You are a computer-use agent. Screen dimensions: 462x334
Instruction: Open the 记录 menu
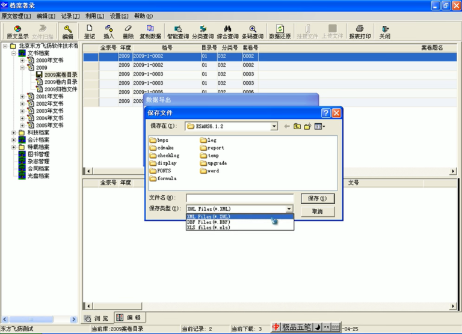[x=70, y=16]
